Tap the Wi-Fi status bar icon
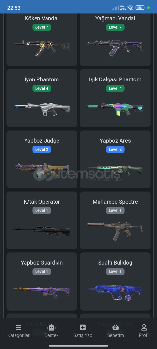Image resolution: width=157 pixels, height=349 pixels. click(x=130, y=8)
